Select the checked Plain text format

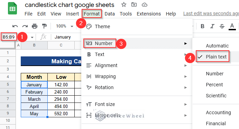point(216,57)
